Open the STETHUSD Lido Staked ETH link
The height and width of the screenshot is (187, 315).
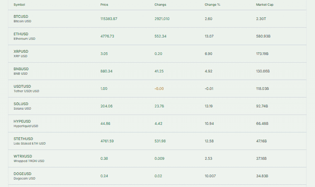click(23, 139)
